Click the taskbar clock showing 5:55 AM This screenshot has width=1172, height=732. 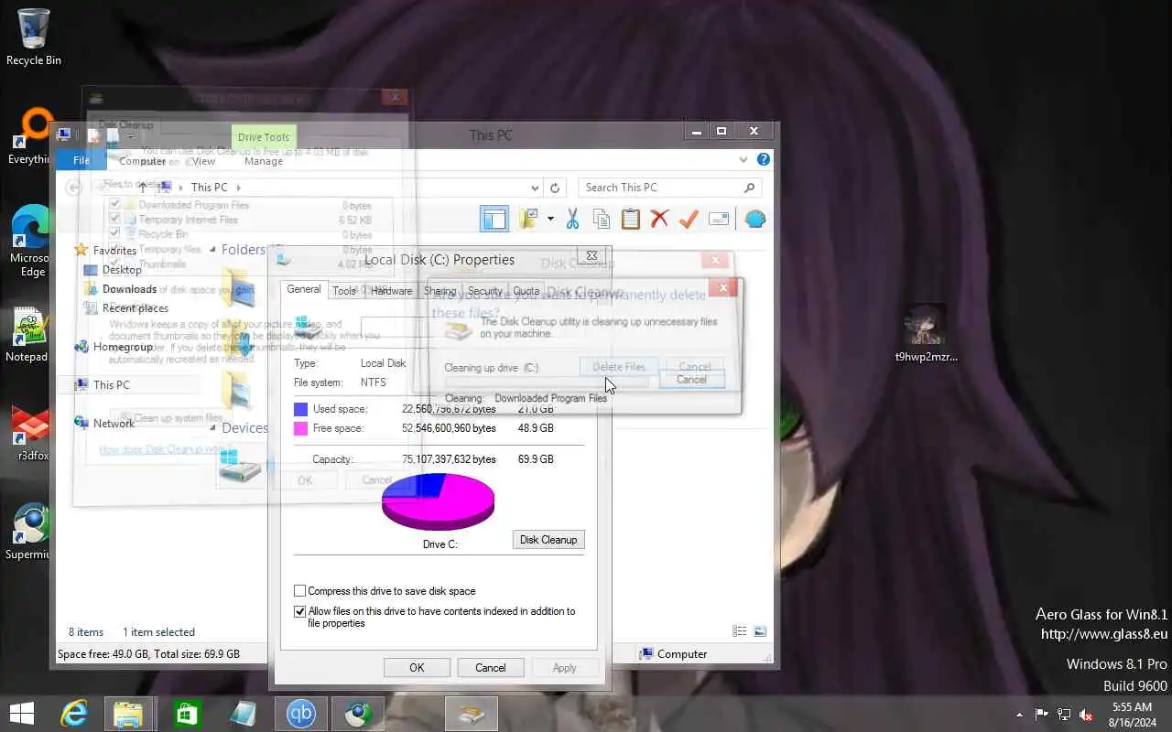point(1132,714)
